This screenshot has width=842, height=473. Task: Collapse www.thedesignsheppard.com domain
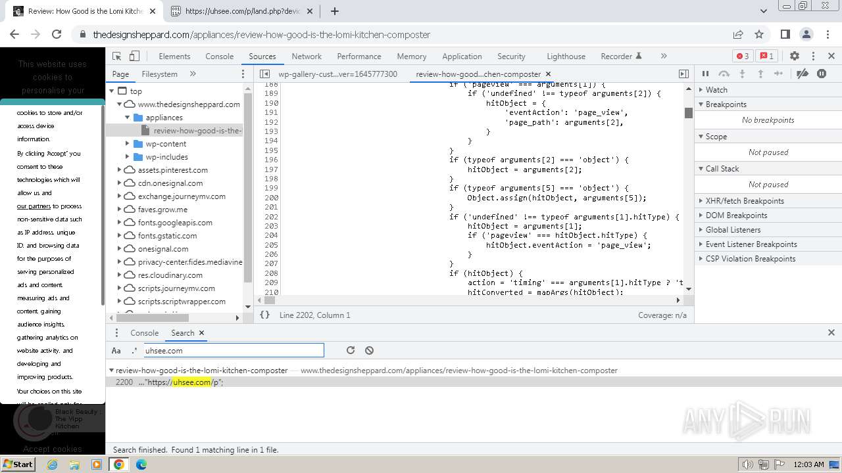click(120, 104)
